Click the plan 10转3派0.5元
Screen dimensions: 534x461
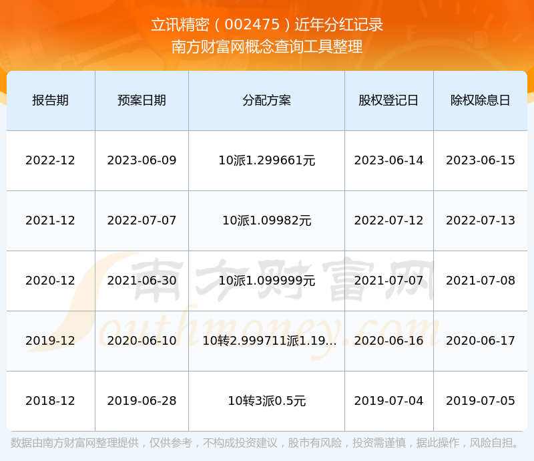pyautogui.click(x=266, y=401)
